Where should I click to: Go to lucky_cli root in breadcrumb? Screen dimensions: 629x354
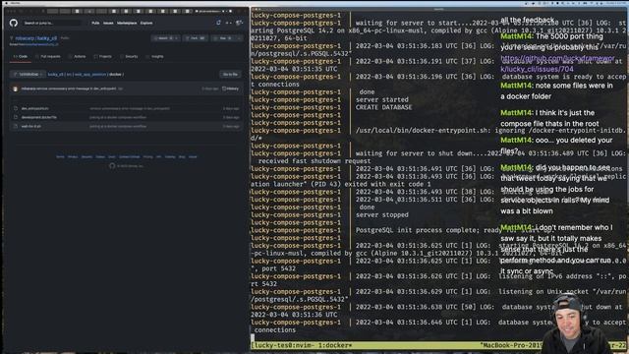pos(55,75)
